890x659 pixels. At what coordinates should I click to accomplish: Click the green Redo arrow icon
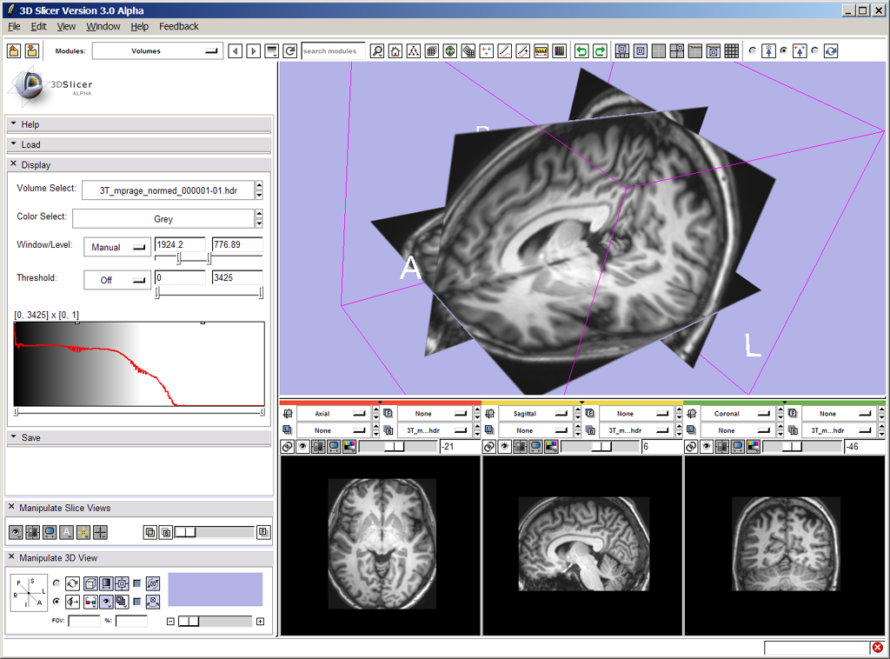[600, 51]
